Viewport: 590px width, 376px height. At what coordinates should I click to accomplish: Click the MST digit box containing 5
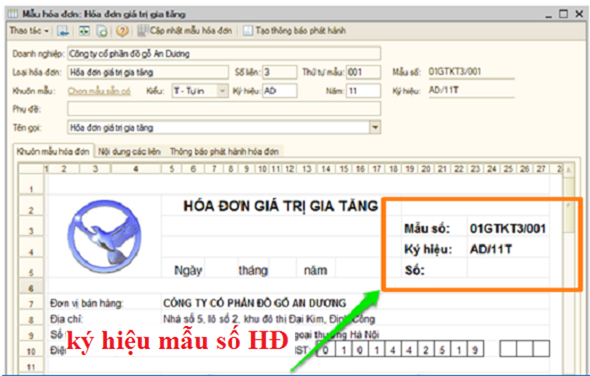(x=442, y=350)
